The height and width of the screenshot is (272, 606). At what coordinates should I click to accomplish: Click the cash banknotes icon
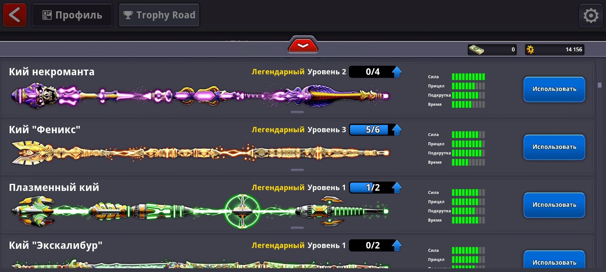click(476, 49)
